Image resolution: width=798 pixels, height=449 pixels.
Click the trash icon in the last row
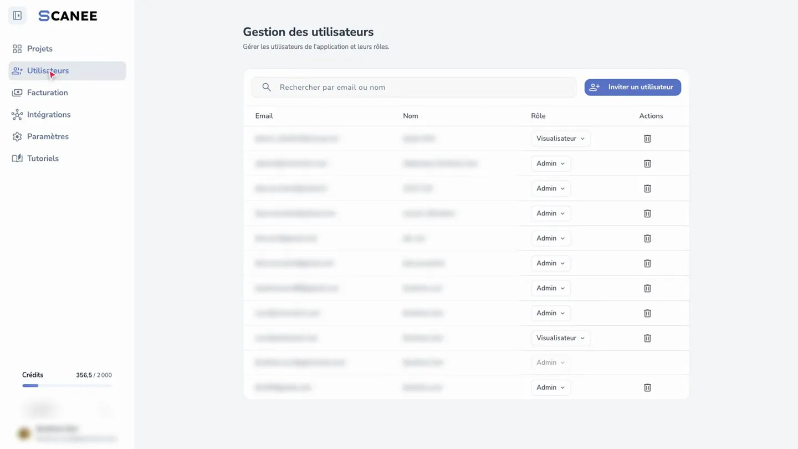[x=647, y=387]
